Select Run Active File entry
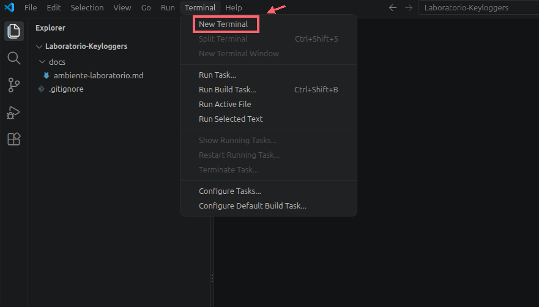Screen dimensions: 539x307 click(269, 104)
